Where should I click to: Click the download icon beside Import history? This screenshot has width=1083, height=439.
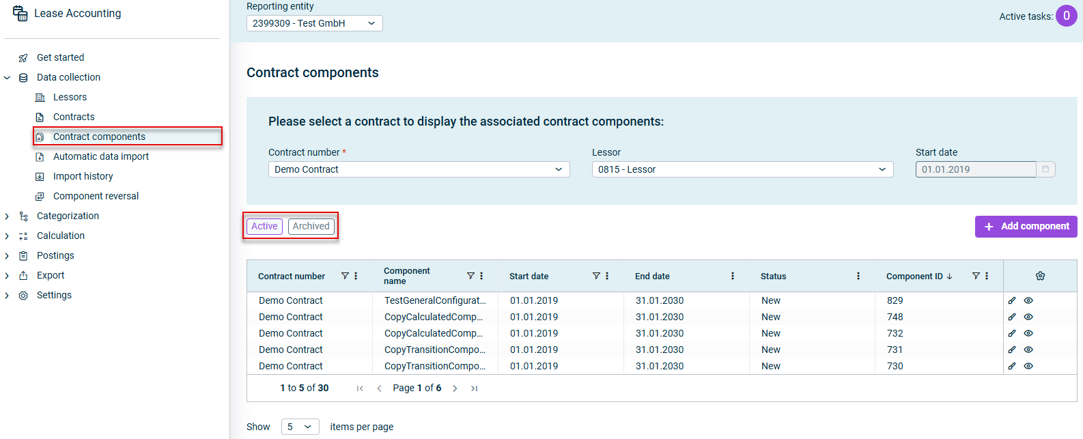[x=40, y=177]
